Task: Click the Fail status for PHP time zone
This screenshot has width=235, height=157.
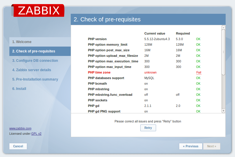Action: click(x=198, y=72)
